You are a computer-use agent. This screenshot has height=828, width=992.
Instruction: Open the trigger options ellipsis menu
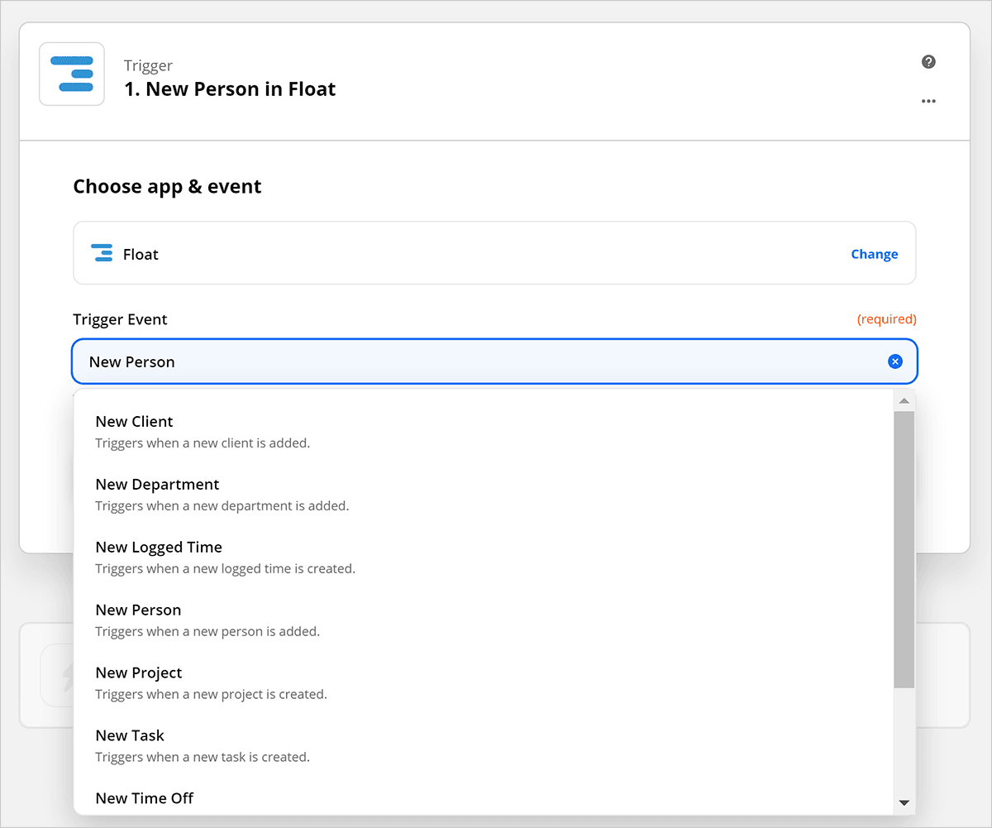[928, 101]
